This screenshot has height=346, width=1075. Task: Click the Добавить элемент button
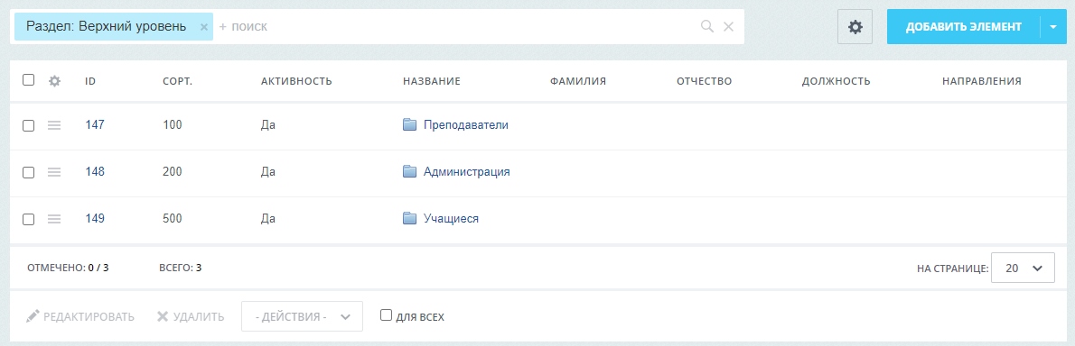963,27
